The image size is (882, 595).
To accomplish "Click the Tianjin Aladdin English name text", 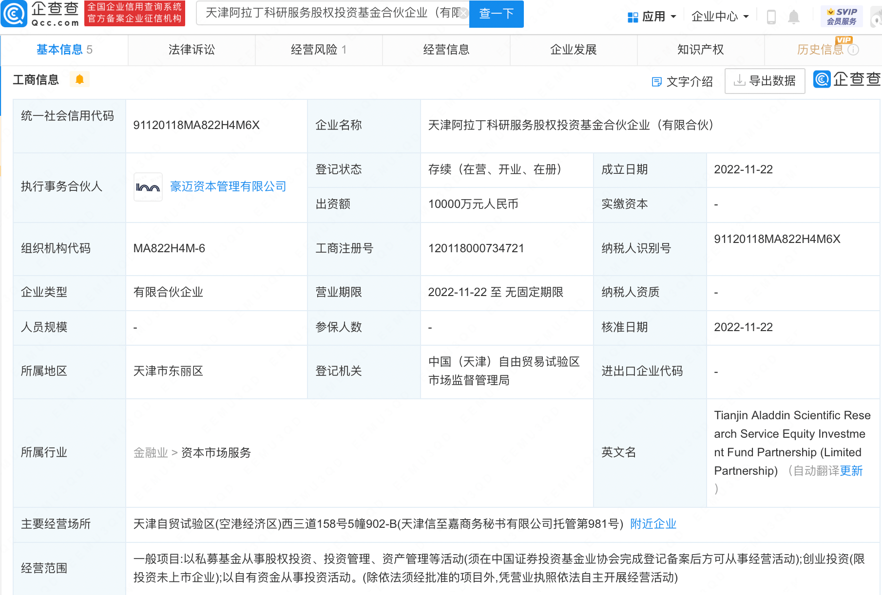I will click(x=792, y=443).
